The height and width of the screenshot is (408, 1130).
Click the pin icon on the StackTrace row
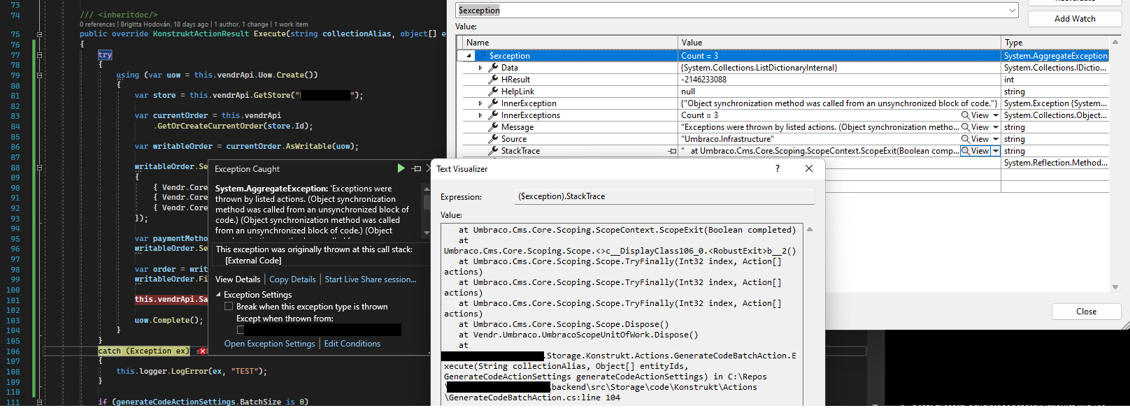(672, 151)
